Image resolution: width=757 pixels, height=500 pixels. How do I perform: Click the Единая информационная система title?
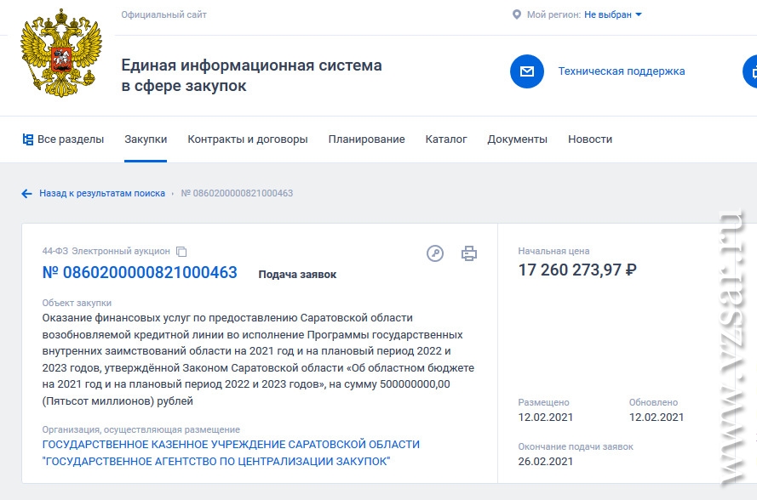(251, 75)
